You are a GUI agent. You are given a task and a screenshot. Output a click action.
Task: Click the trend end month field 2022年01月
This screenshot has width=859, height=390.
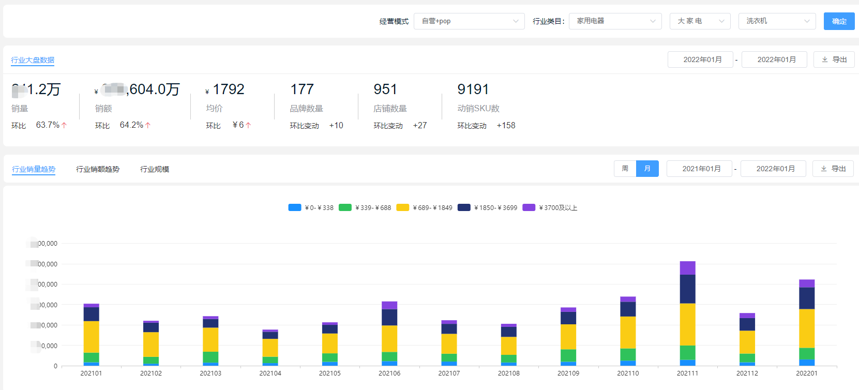click(773, 169)
